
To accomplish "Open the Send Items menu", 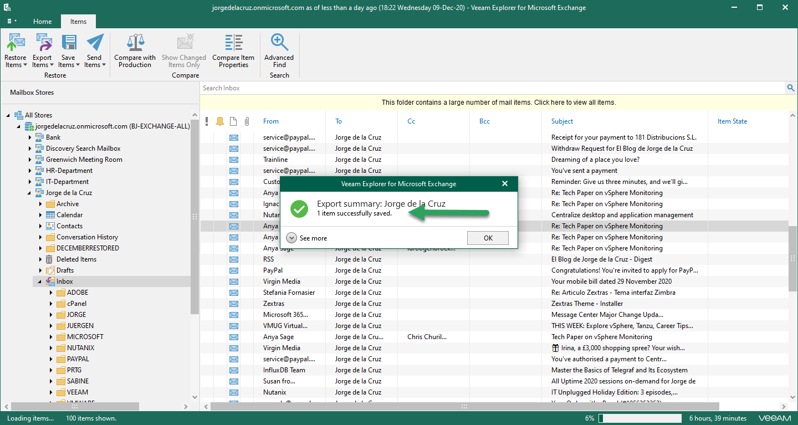I will pyautogui.click(x=94, y=50).
